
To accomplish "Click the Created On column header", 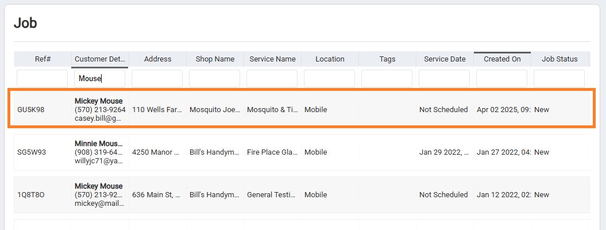I will tap(502, 59).
